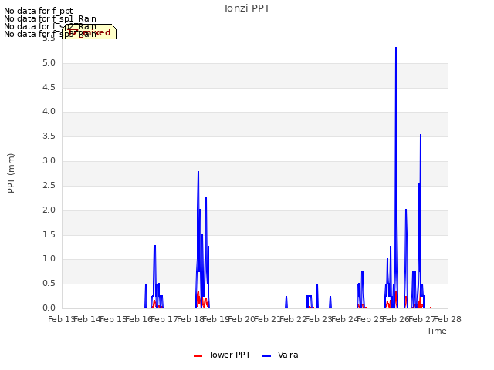
Task: Click the TZ_mixed annotation label
Action: click(90, 32)
